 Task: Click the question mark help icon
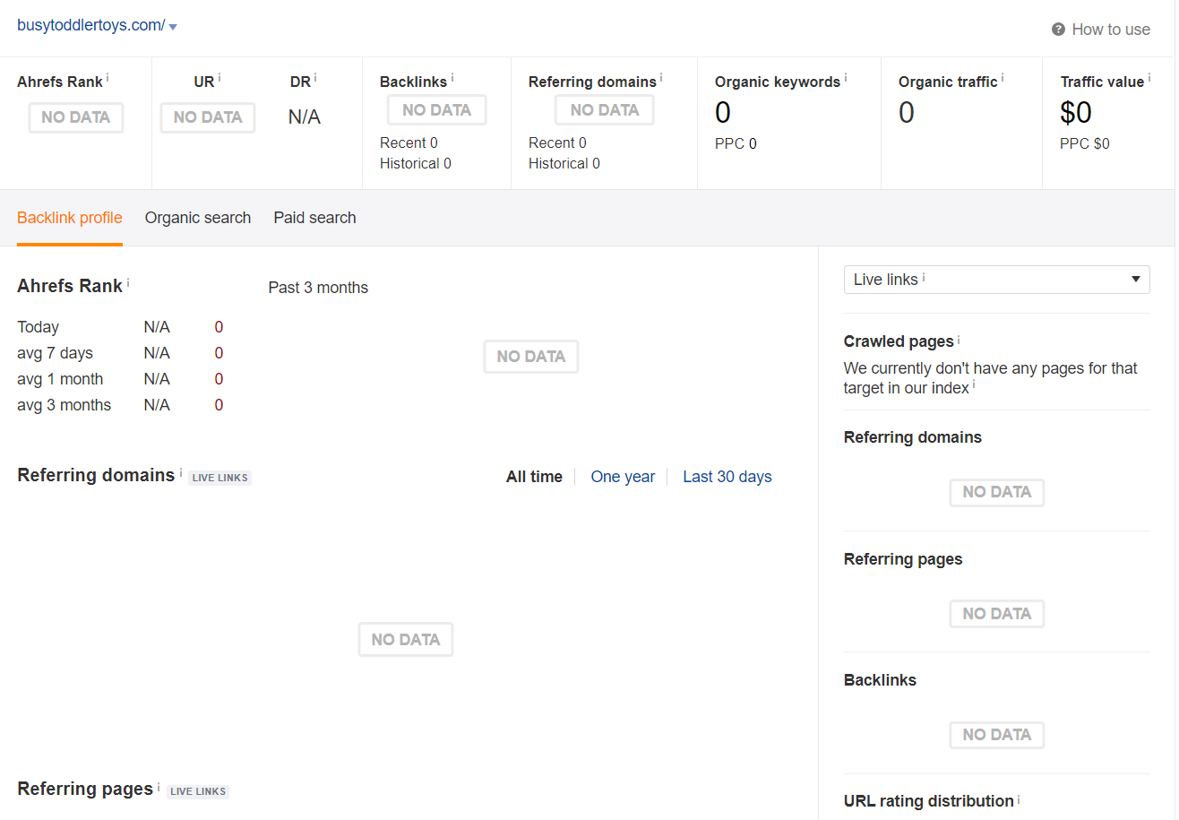[x=1057, y=29]
